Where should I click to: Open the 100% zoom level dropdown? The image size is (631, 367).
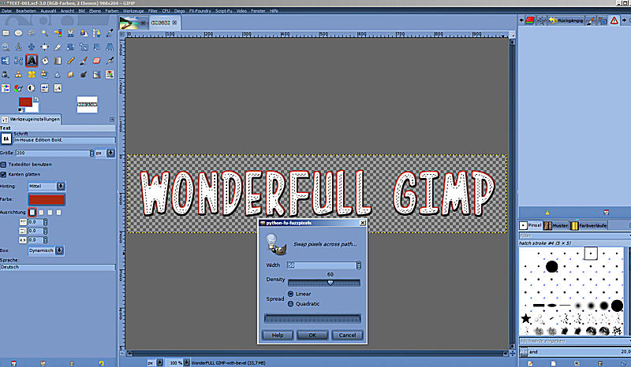point(178,362)
